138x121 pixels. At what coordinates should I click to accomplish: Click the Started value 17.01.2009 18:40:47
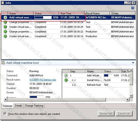41,84
